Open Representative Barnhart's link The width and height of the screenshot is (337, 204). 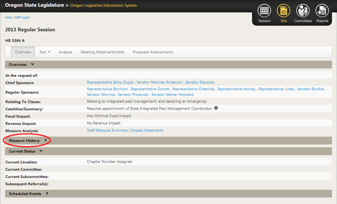[107, 89]
